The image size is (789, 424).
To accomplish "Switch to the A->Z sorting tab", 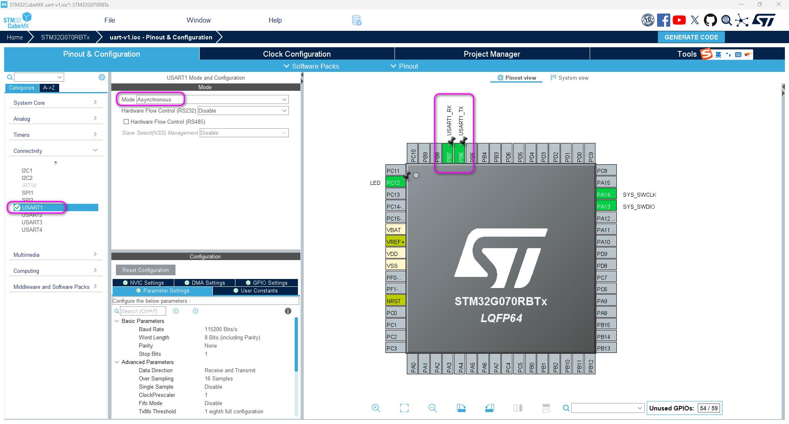I will click(49, 88).
